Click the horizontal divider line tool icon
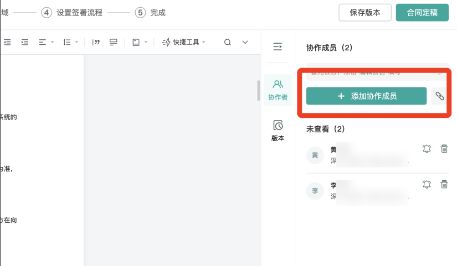The height and width of the screenshot is (266, 457). (114, 42)
